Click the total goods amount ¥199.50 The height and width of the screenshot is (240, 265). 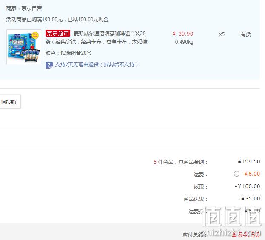249,162
